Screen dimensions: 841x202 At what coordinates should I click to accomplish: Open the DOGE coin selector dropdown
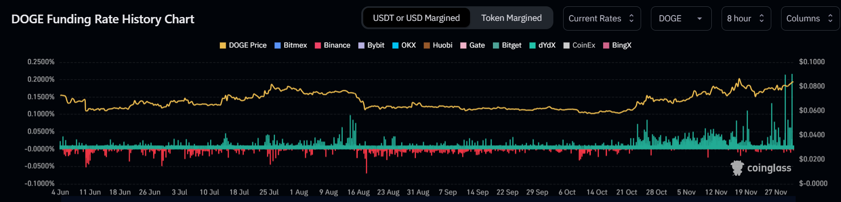click(681, 18)
